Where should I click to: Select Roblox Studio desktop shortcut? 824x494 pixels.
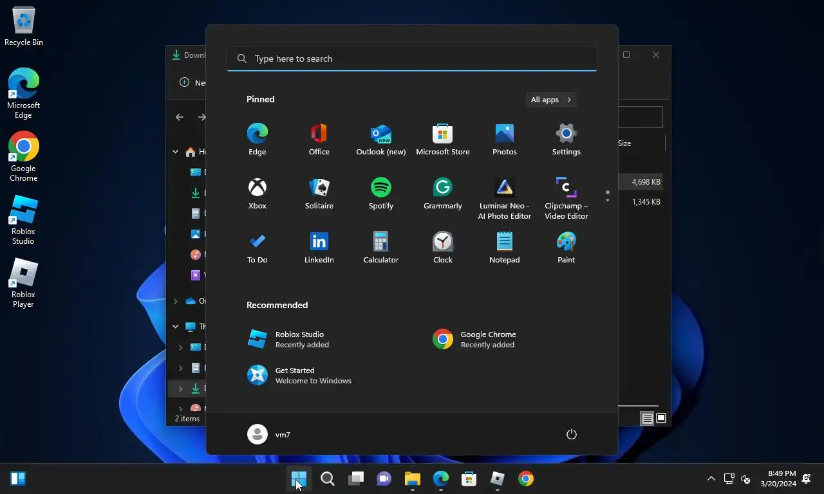point(24,219)
